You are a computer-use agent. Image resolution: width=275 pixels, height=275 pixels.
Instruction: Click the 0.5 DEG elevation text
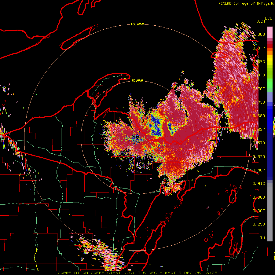pos(147,273)
